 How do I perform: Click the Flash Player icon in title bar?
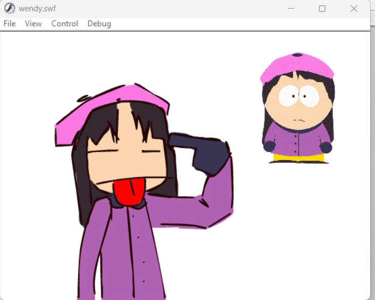point(10,9)
